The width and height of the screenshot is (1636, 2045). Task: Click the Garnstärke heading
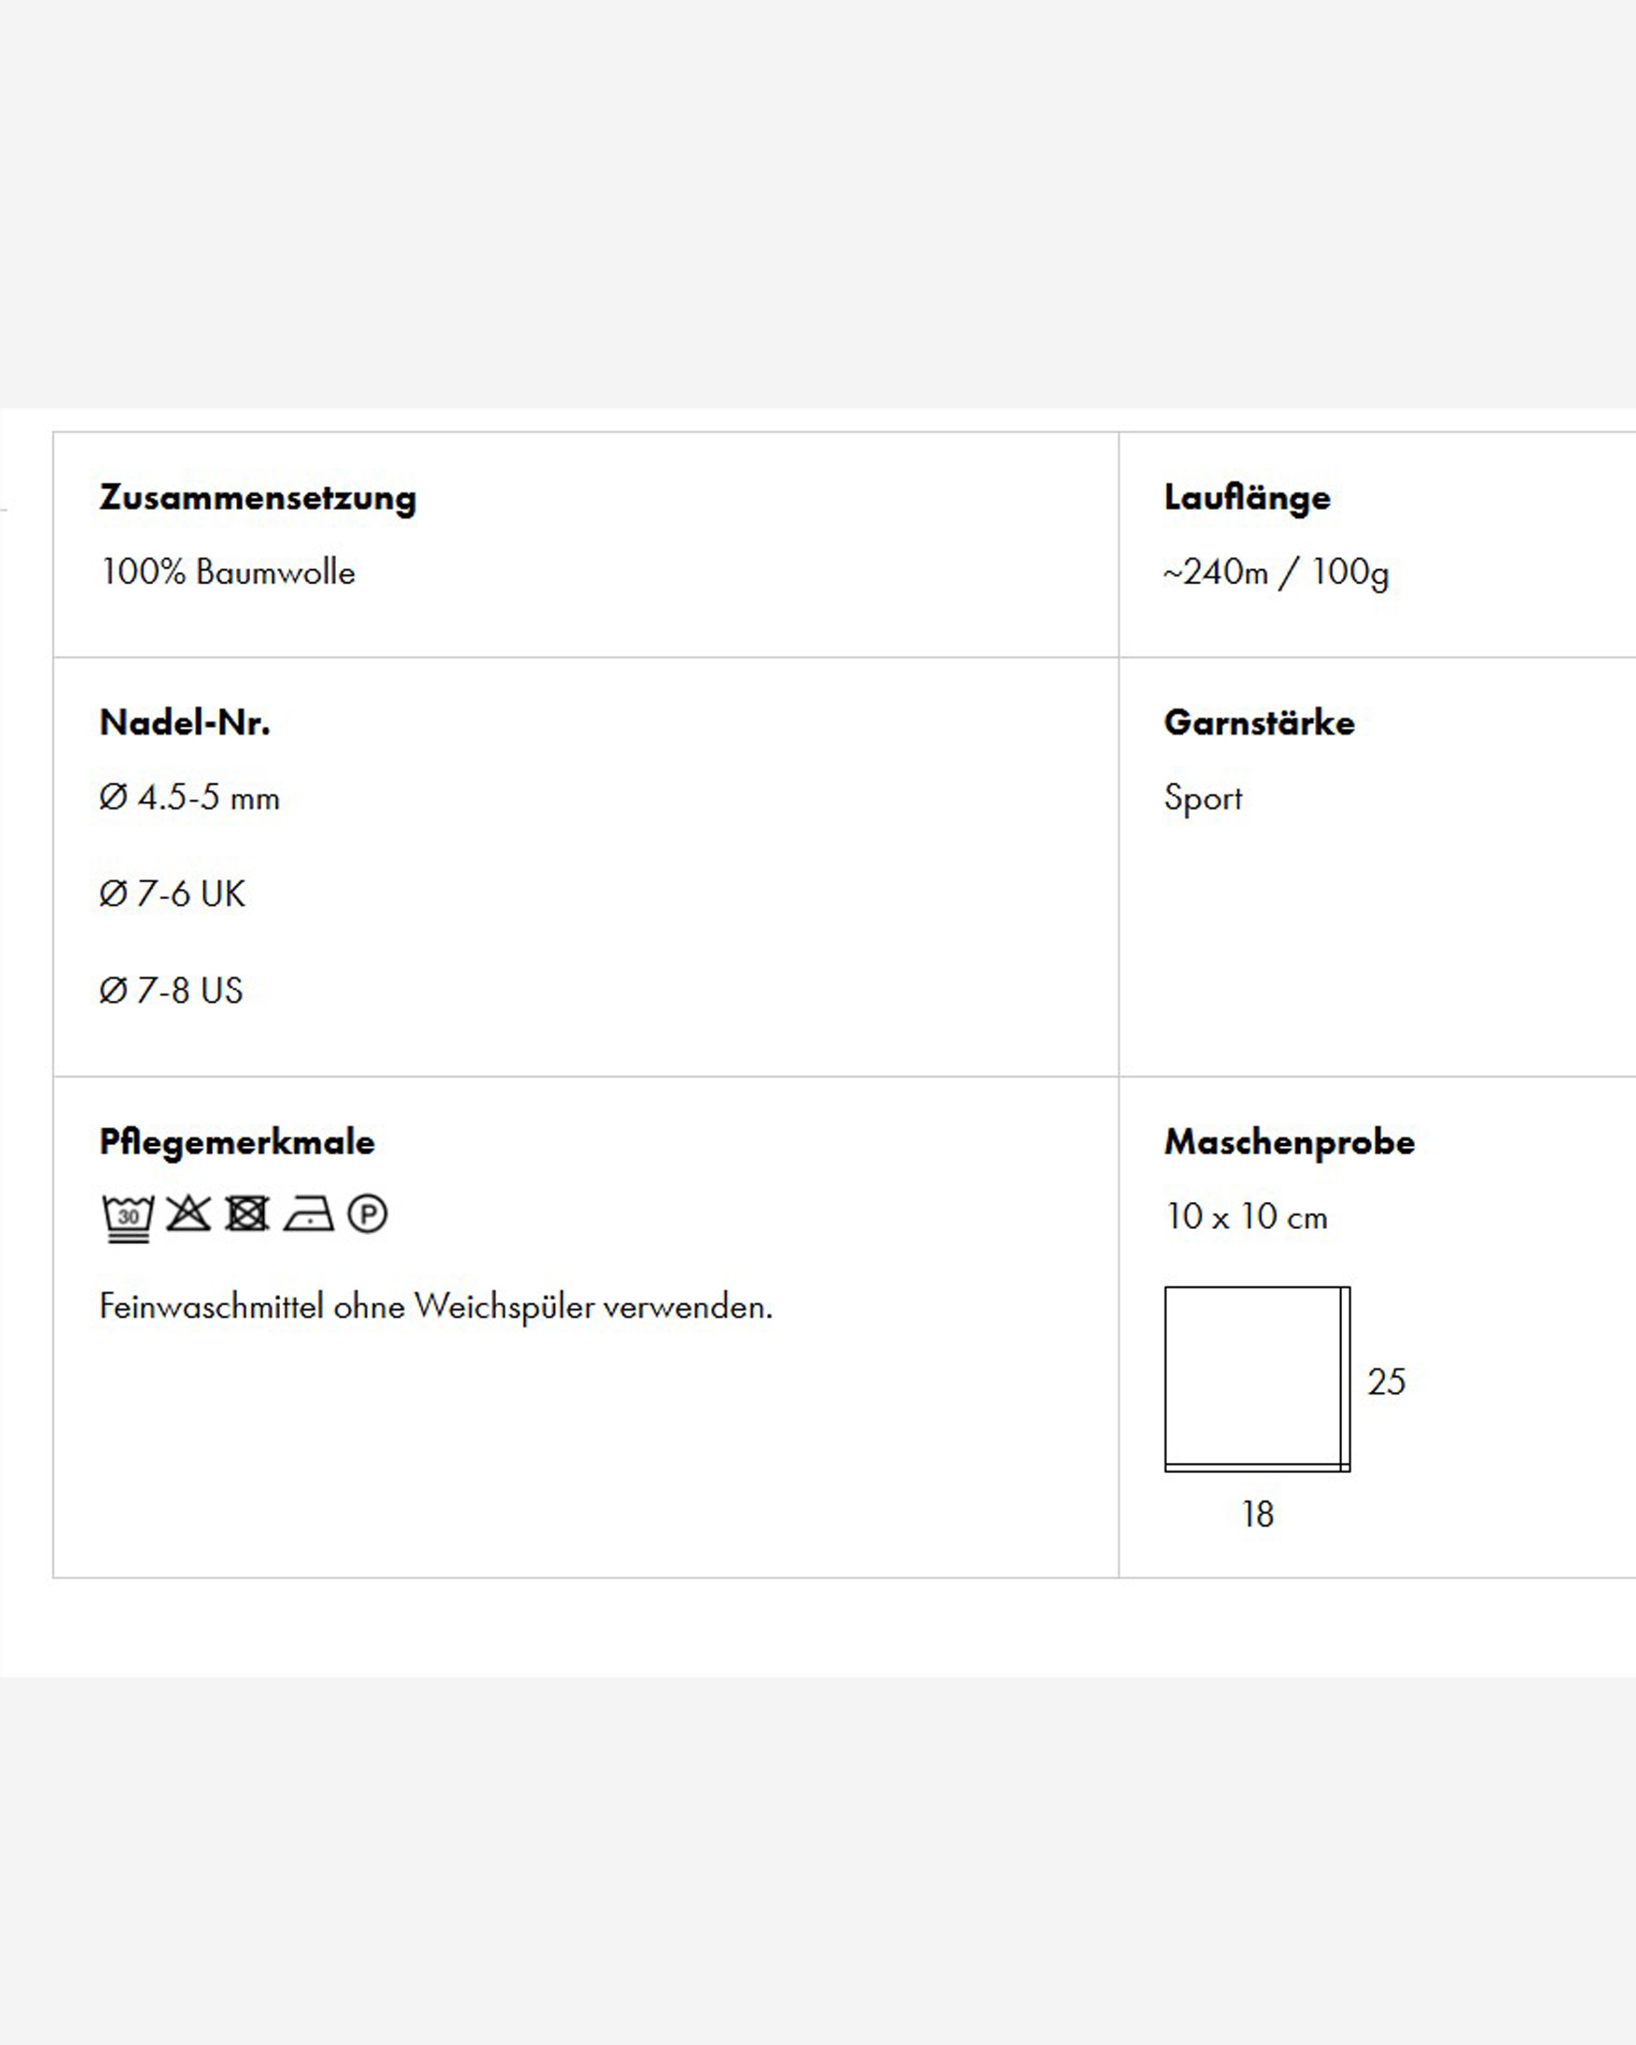[x=1260, y=723]
